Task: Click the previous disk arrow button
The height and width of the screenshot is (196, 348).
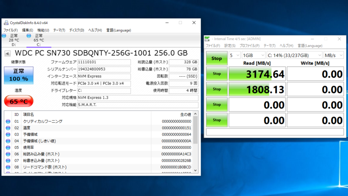Action: point(7,54)
